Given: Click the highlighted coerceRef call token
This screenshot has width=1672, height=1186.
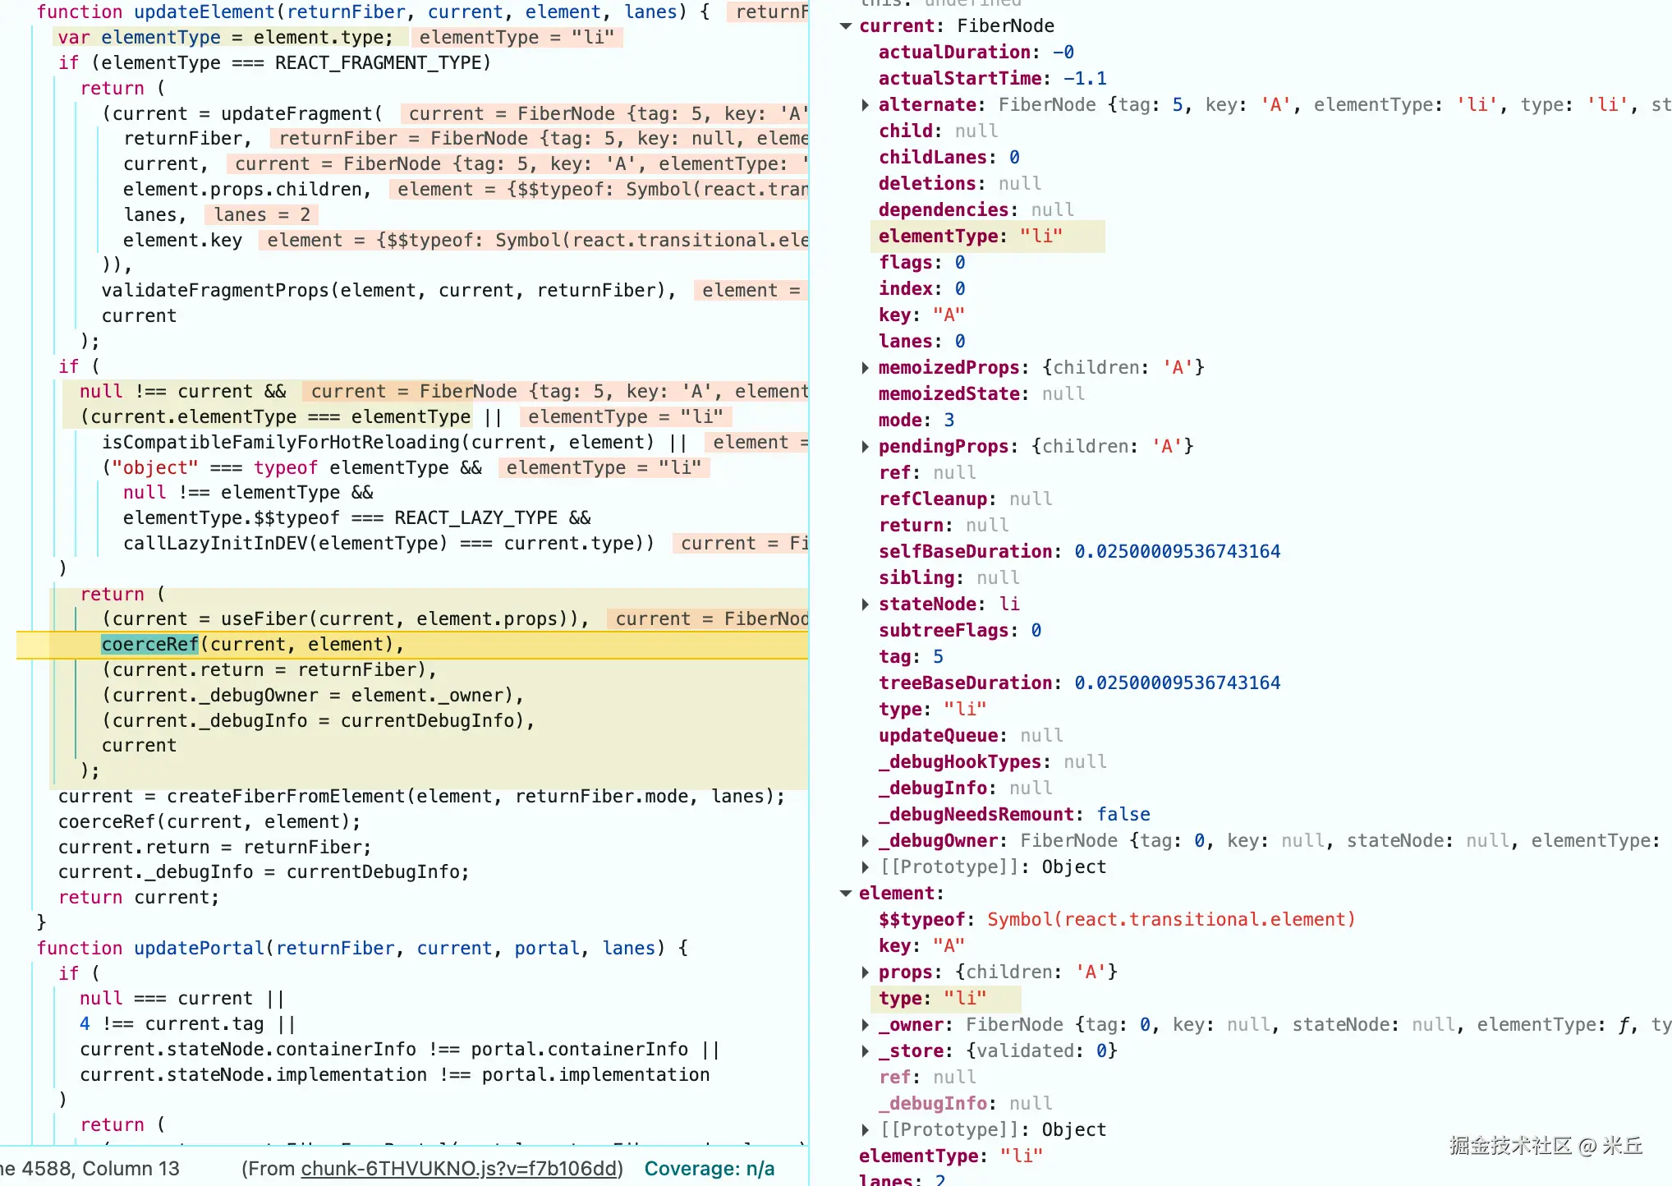Looking at the screenshot, I should pos(150,645).
